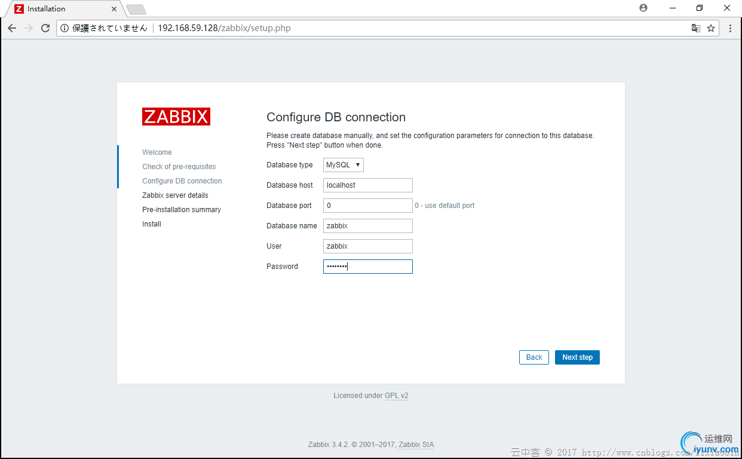Click the Database name field
The height and width of the screenshot is (459, 742).
[368, 226]
